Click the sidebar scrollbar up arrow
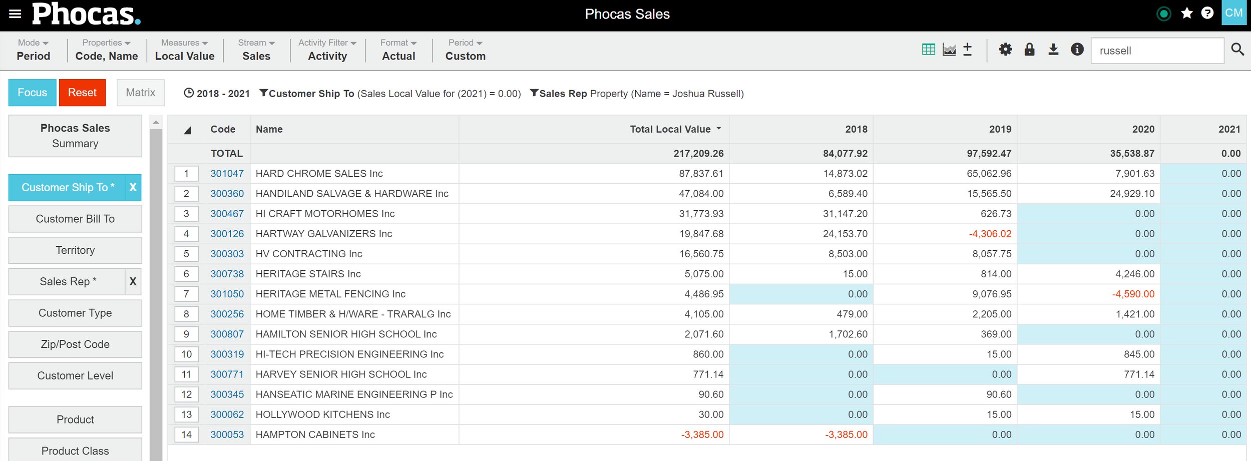The height and width of the screenshot is (461, 1251). 156,122
